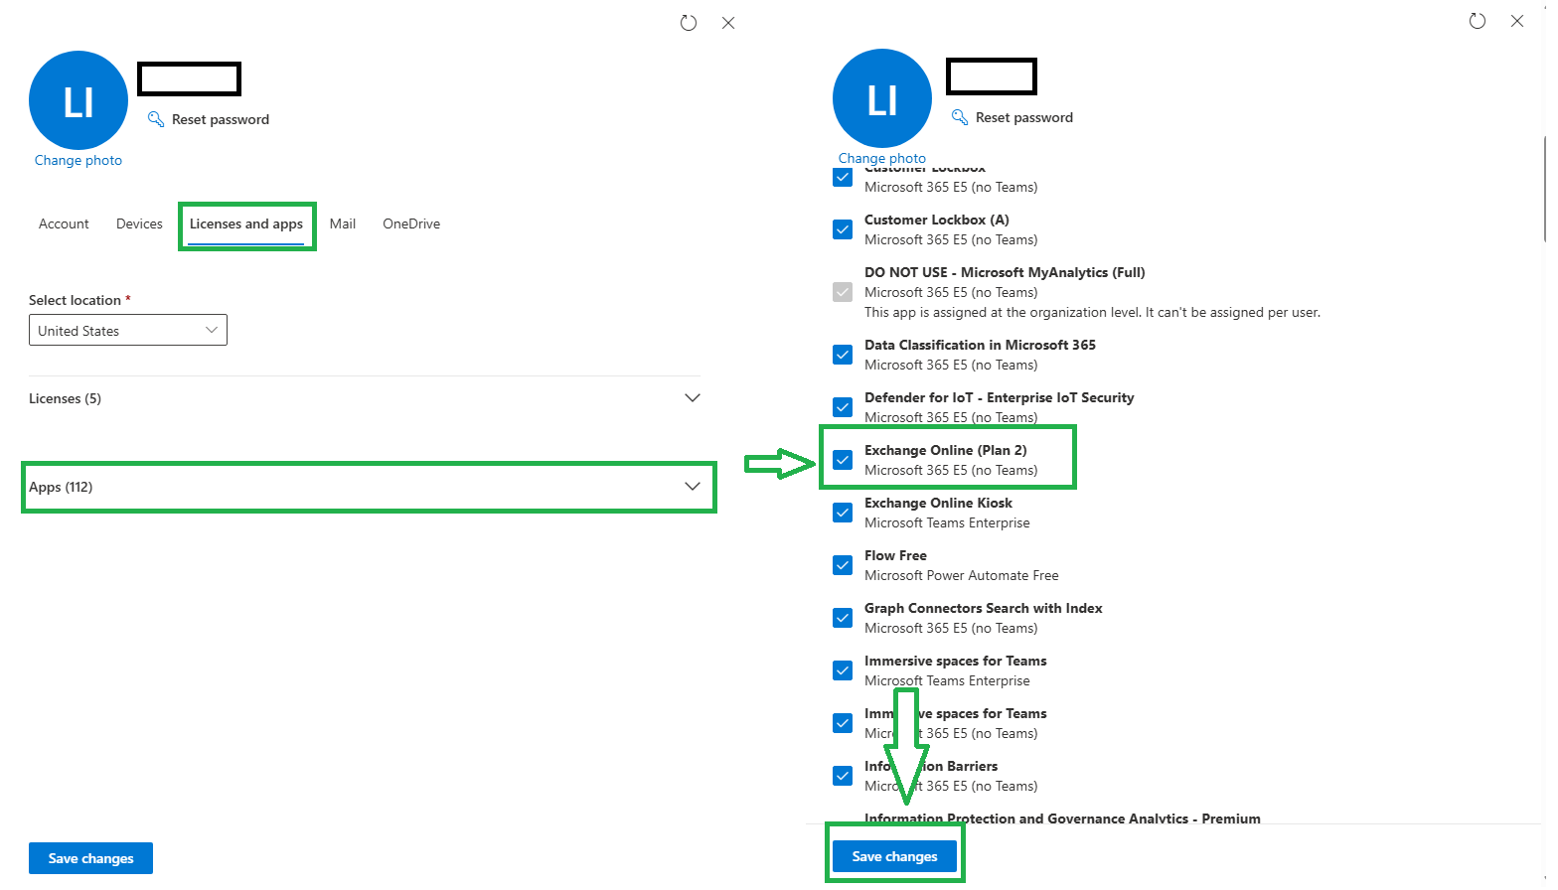Toggle the disabled MyAnalytics (Full) checkbox
1558x890 pixels.
[x=843, y=292]
